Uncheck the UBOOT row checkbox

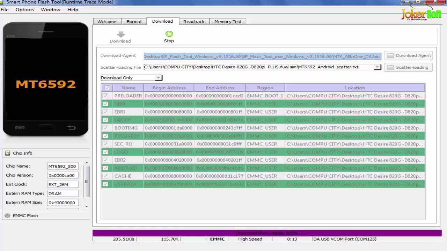pos(105,120)
